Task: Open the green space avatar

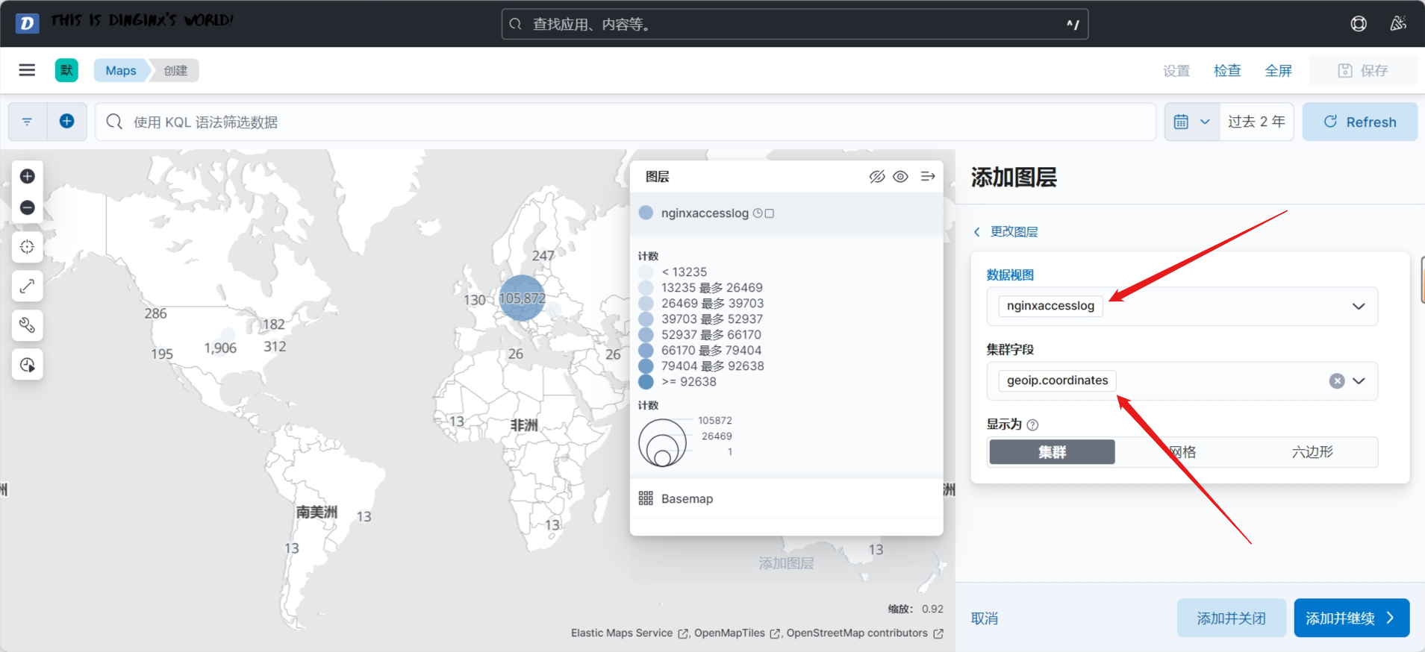Action: 66,70
